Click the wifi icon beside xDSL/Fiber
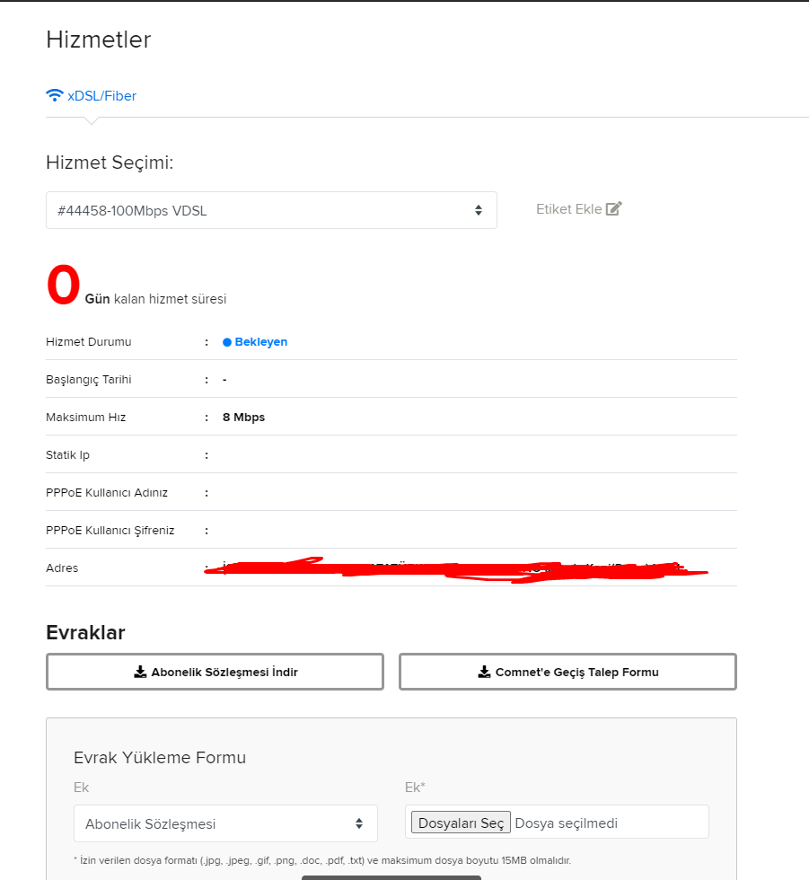 [x=55, y=95]
